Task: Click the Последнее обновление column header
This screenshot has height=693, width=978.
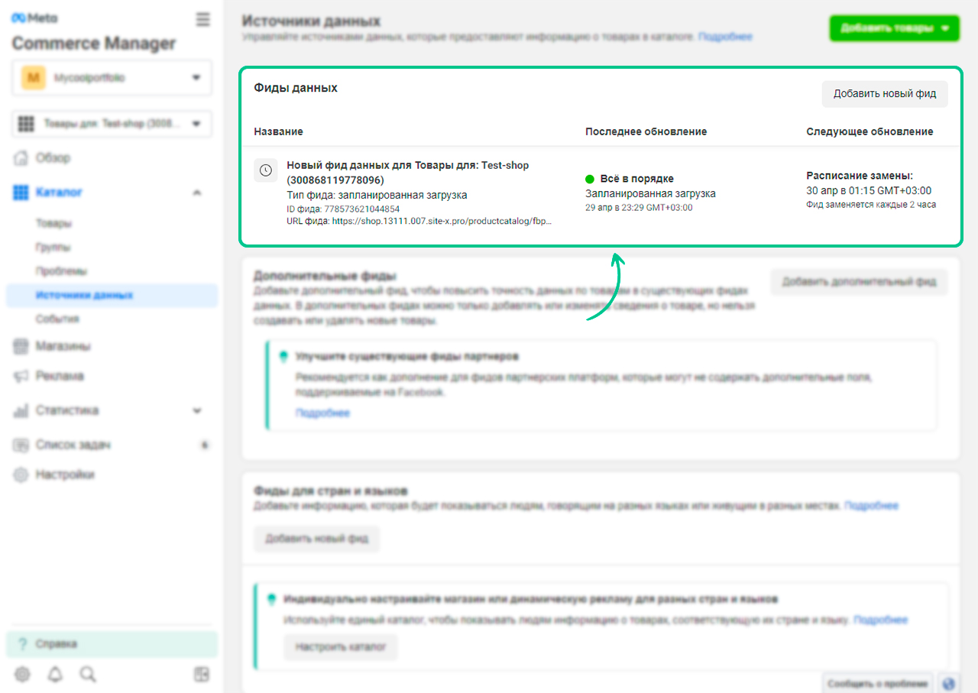Action: [x=646, y=131]
